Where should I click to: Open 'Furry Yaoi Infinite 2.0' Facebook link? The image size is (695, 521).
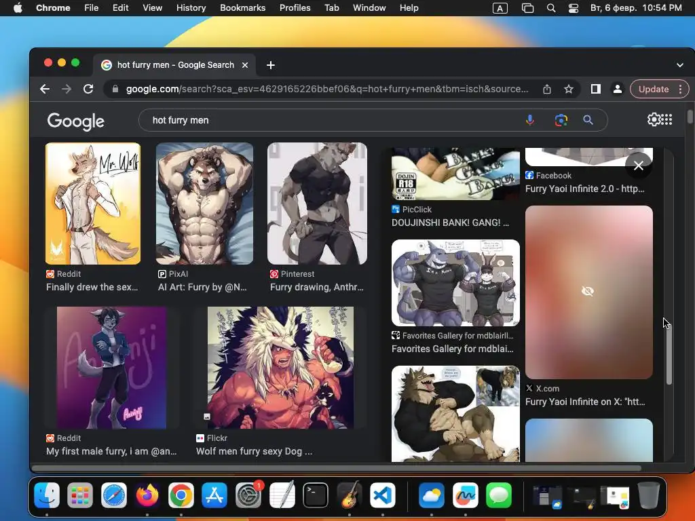coord(584,189)
